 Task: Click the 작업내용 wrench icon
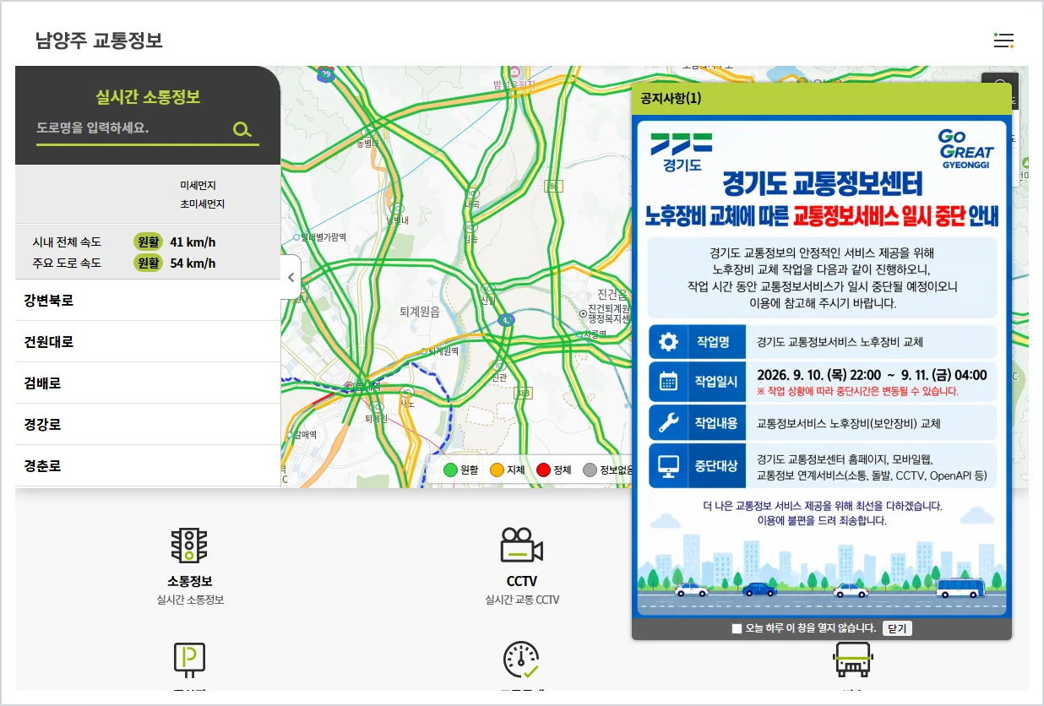[x=668, y=423]
